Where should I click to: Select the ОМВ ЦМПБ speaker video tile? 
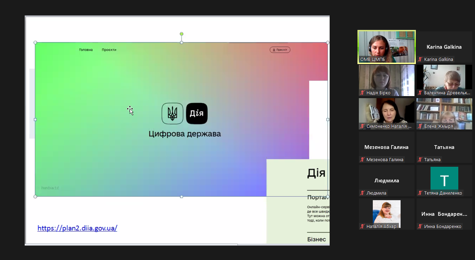(x=387, y=47)
